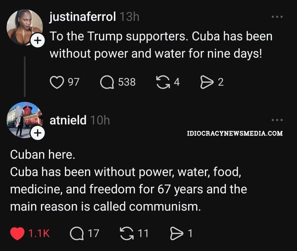Repost atnield's reply
The width and height of the screenshot is (297, 251).
(x=128, y=233)
